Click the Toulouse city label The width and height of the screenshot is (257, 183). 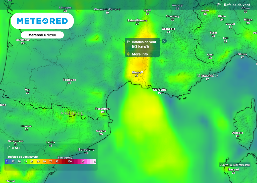click(69, 80)
